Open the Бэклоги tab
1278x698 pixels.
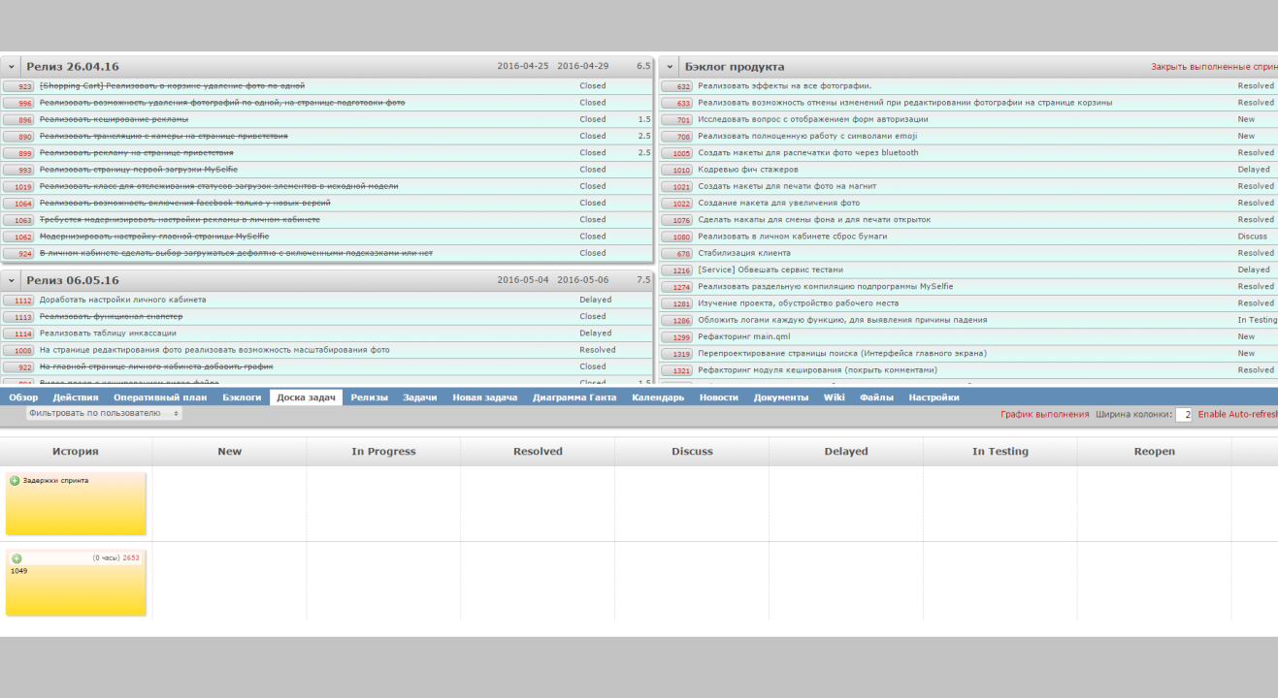[x=242, y=397]
